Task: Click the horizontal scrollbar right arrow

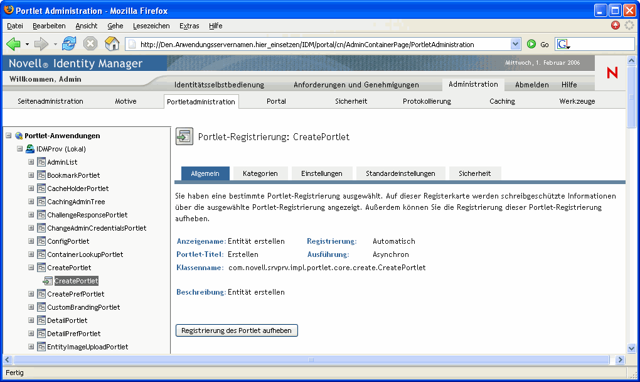Action: [620, 360]
